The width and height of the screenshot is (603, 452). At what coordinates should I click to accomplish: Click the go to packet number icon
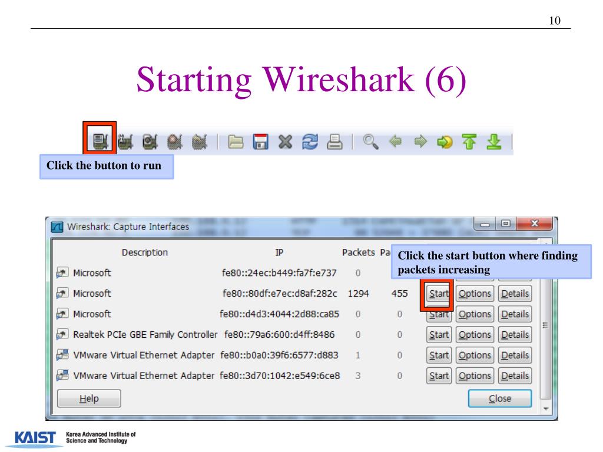click(445, 142)
